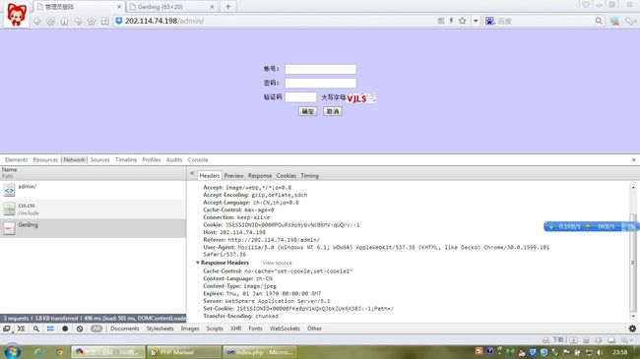
Task: Open new browser tab with plus button
Action: pos(227,7)
